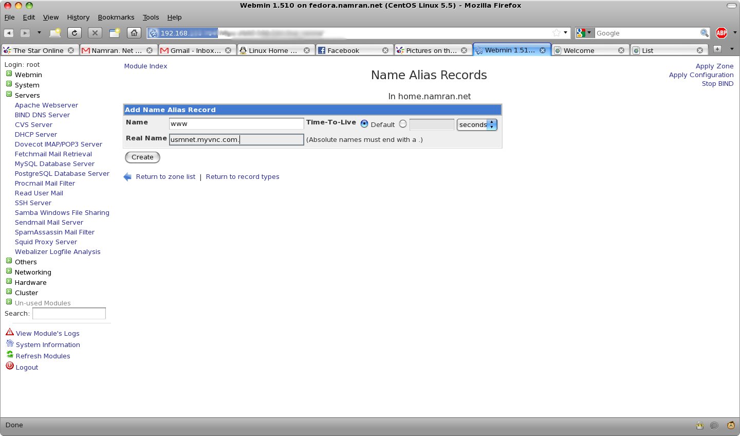The width and height of the screenshot is (740, 436).
Task: Open the BIND DNS Server link
Action: pos(42,115)
